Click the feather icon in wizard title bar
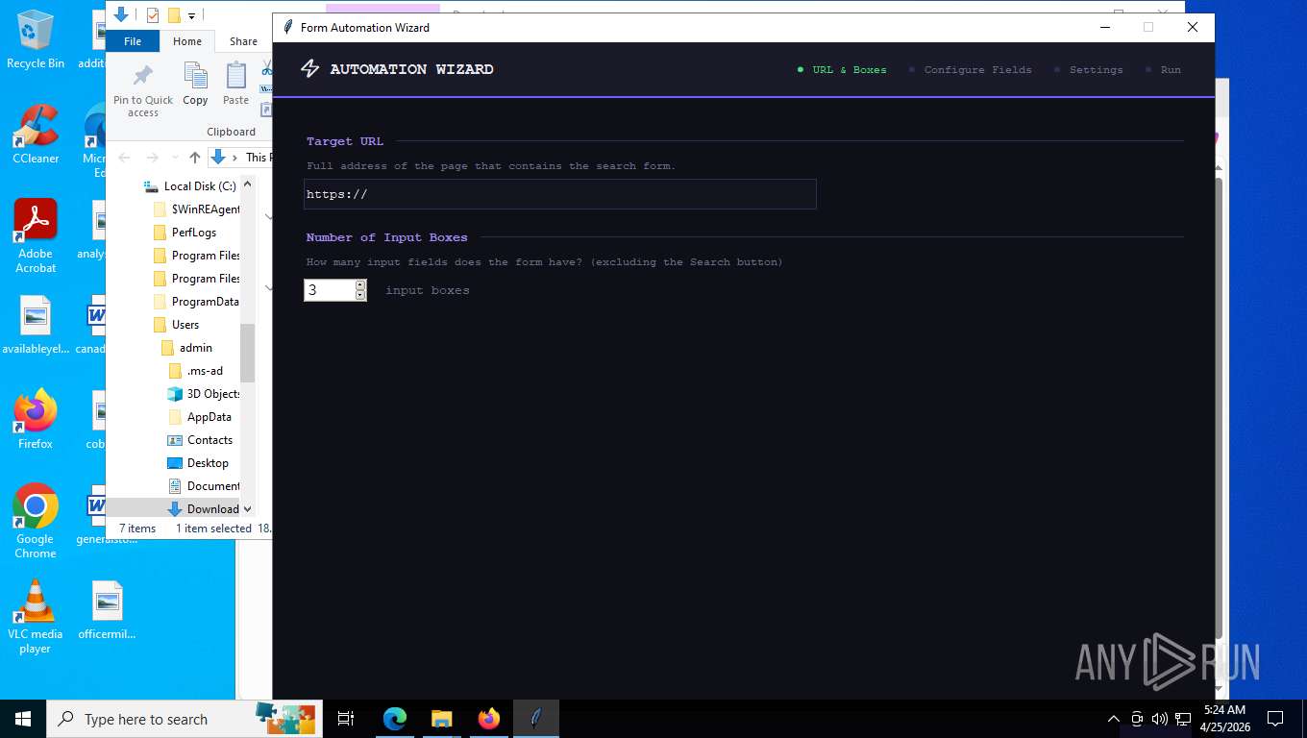The width and height of the screenshot is (1307, 738). point(287,28)
